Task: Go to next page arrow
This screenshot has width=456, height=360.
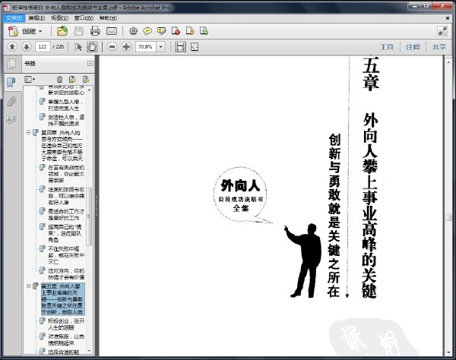Action: coord(27,47)
